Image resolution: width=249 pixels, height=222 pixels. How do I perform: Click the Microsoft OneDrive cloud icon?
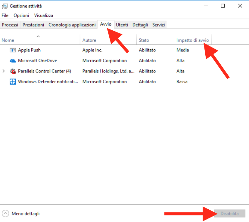(x=13, y=61)
